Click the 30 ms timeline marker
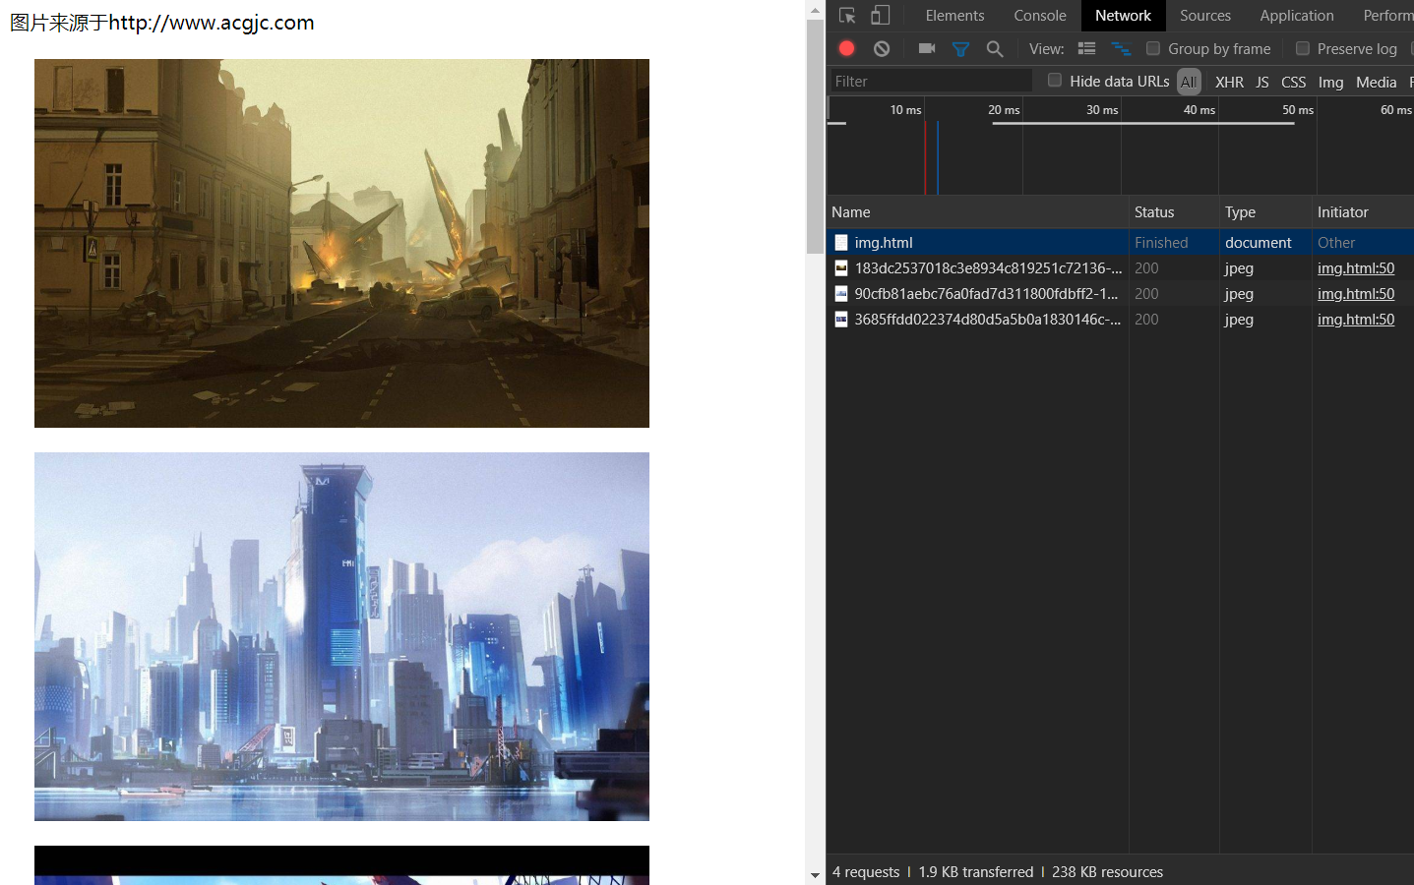The width and height of the screenshot is (1414, 885). point(1102,109)
